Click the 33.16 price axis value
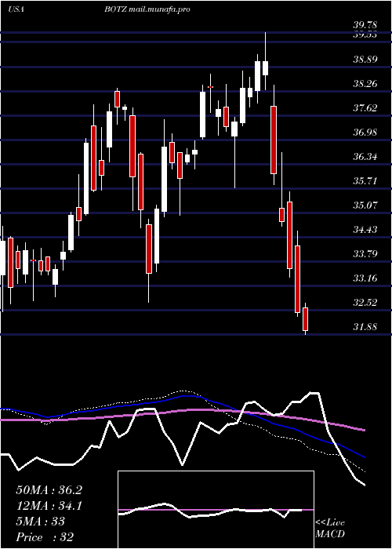Screen dimensions: 392x549 [x=365, y=278]
